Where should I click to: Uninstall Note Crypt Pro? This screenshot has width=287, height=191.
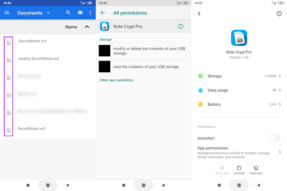pos(239,170)
